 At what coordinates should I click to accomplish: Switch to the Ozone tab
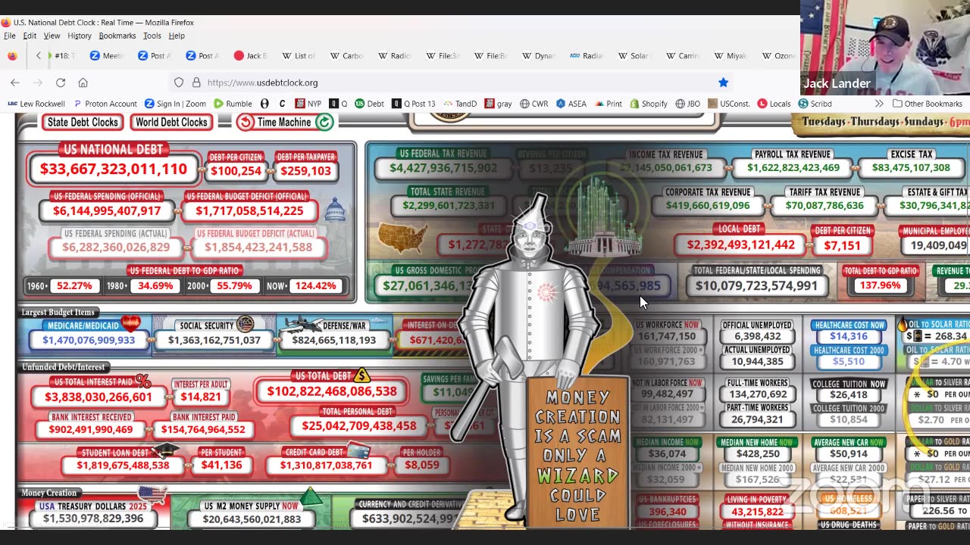[778, 55]
